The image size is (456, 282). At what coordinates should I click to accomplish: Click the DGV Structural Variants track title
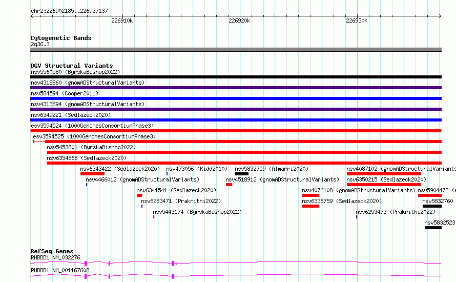(x=72, y=66)
